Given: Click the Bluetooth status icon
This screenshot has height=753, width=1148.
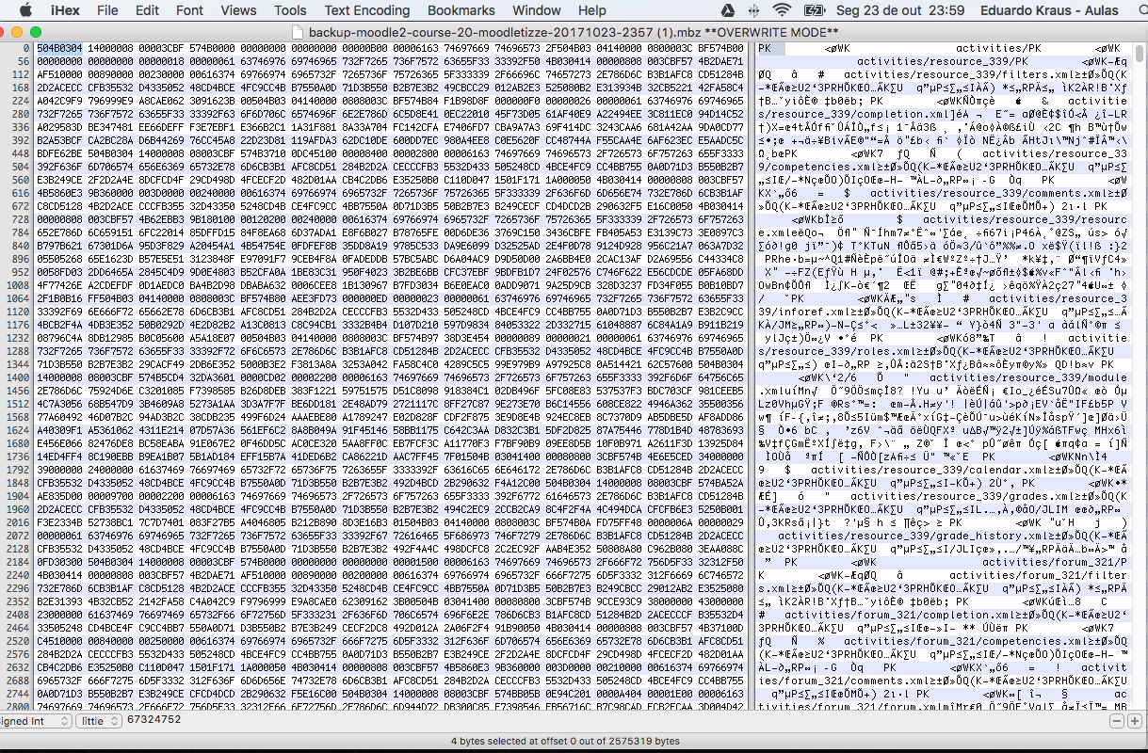Looking at the screenshot, I should point(755,10).
